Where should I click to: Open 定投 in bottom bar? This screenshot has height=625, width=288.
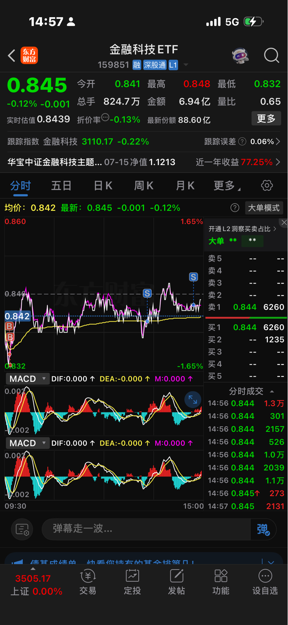[x=132, y=582]
